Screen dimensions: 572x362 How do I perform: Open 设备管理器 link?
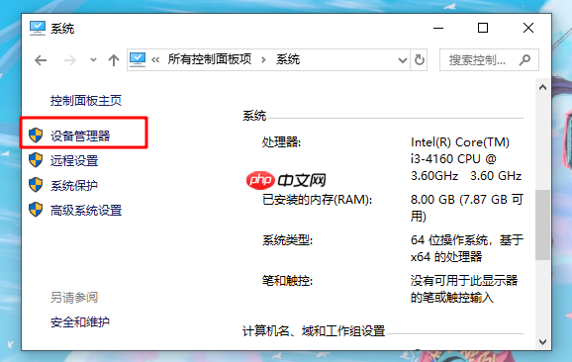[x=80, y=136]
